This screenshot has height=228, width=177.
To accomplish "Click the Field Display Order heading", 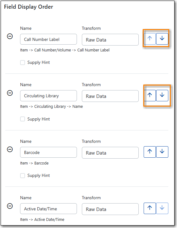I will pyautogui.click(x=28, y=7).
